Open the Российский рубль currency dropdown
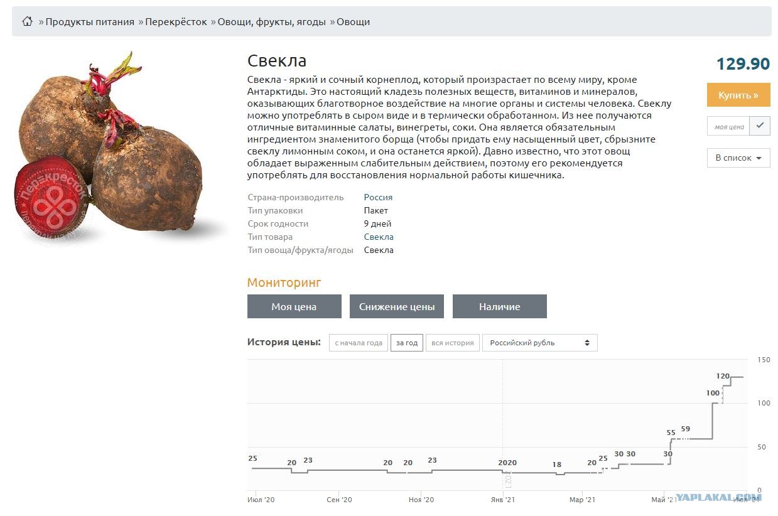778x516 pixels. (x=540, y=343)
